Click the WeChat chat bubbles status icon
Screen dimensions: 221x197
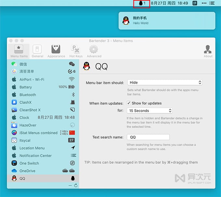pyautogui.click(x=72, y=64)
